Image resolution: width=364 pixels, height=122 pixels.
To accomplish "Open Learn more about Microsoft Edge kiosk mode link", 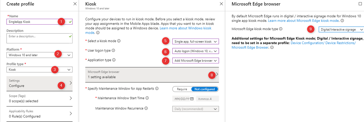I will [x=304, y=21].
